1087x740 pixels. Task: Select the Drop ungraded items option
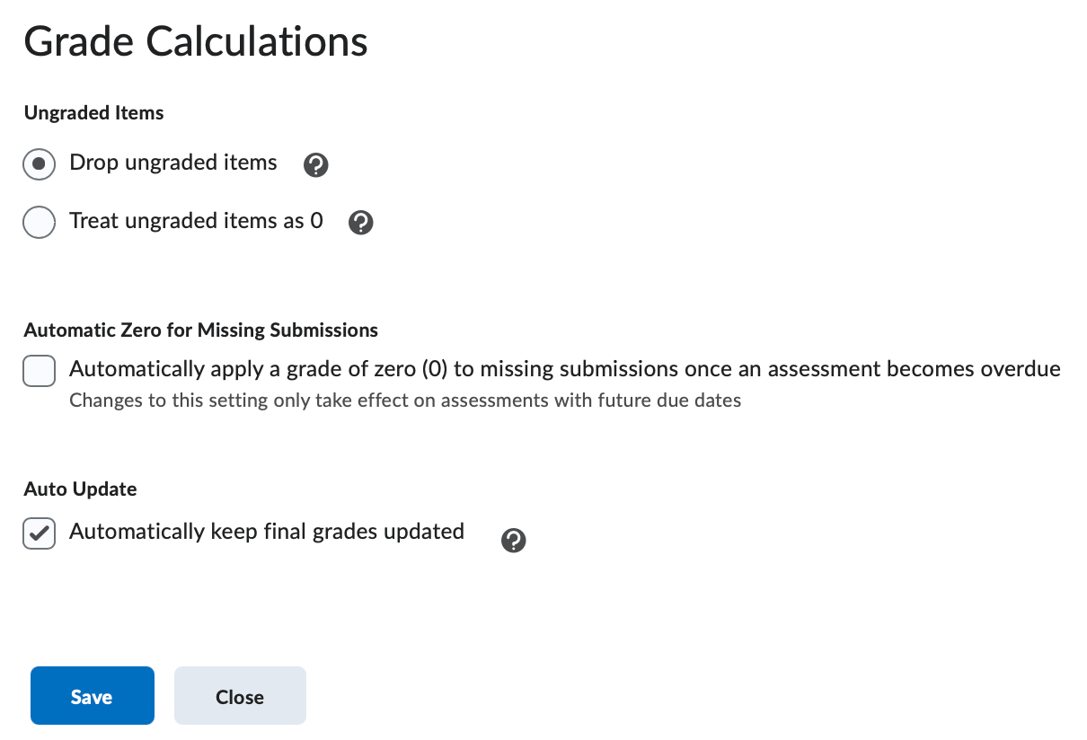[39, 163]
